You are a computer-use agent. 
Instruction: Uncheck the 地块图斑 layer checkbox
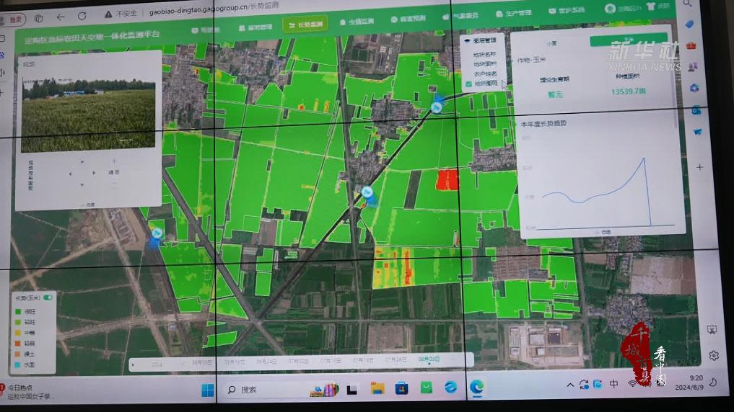468,84
